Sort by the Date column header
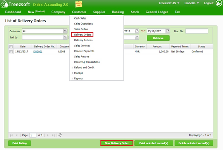 pyautogui.click(x=23, y=47)
